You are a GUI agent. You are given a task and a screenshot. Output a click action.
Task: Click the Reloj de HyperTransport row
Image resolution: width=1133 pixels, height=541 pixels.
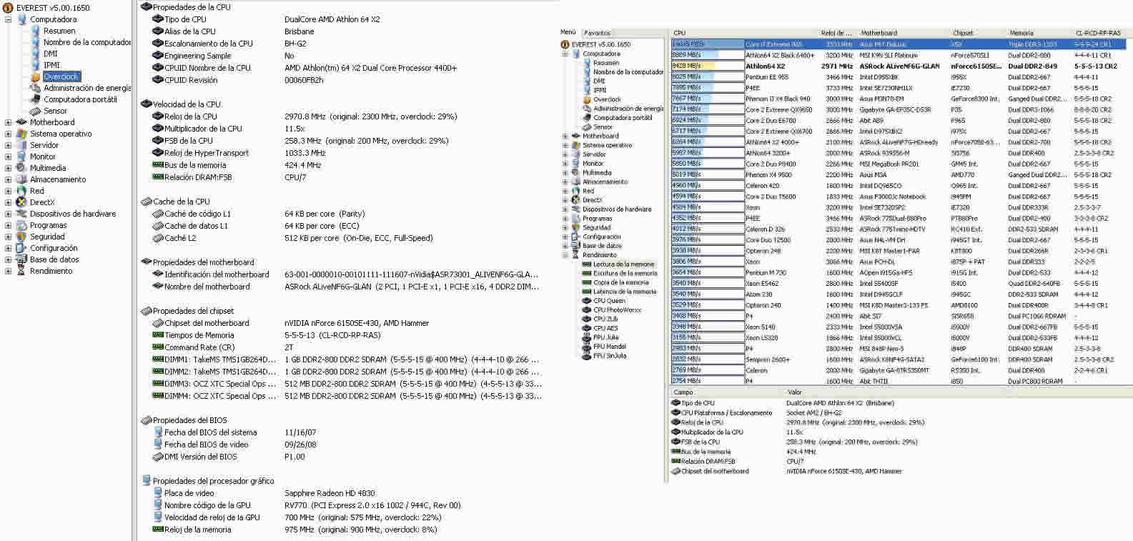click(347, 153)
